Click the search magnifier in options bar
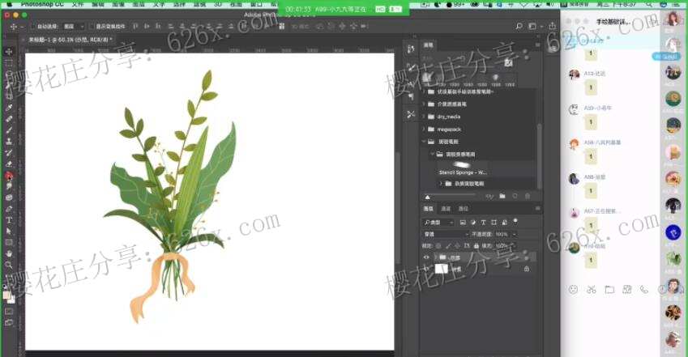 519,27
